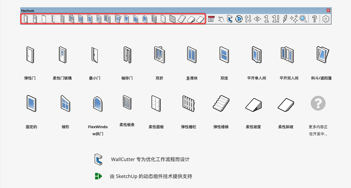Select the arched window toolbar tool

tap(145, 19)
